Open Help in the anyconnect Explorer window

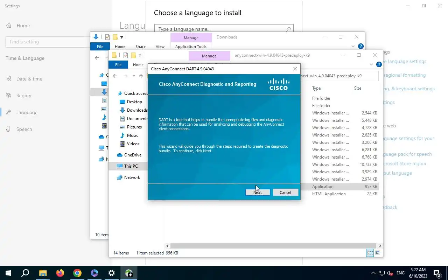(x=379, y=64)
